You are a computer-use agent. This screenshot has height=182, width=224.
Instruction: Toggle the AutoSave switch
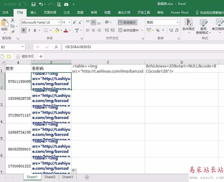pyautogui.click(x=23, y=4)
